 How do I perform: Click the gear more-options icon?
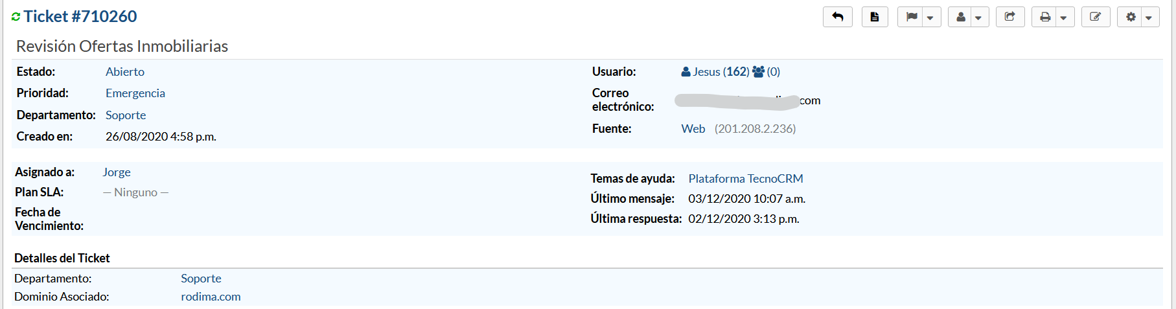1131,17
